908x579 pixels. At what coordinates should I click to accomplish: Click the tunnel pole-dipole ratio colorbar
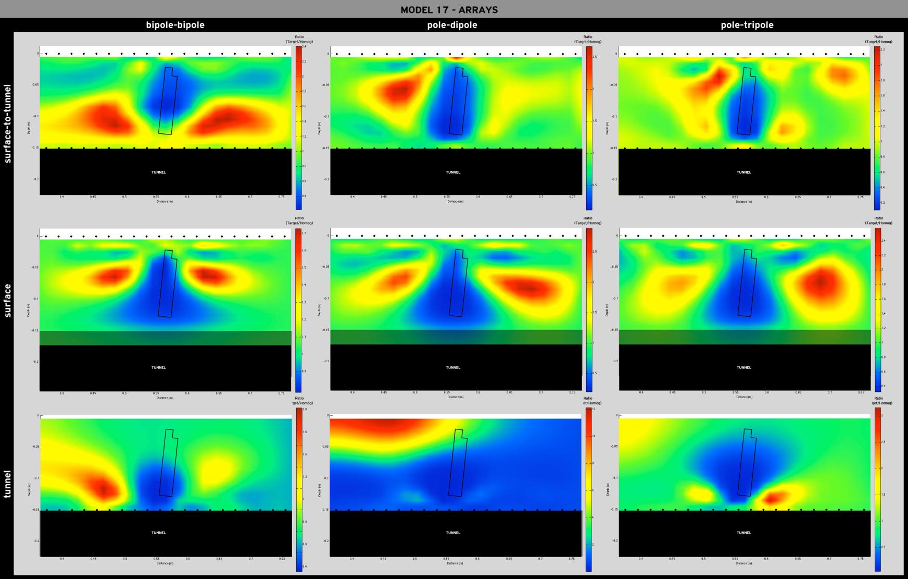[589, 490]
